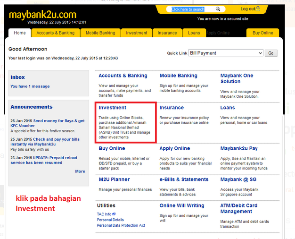Click the 'Your last login was on' text

63,58
